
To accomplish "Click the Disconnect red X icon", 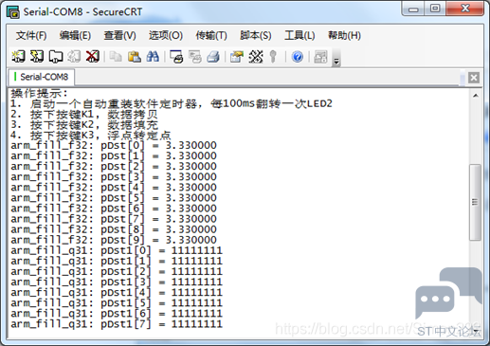I will click(x=93, y=57).
